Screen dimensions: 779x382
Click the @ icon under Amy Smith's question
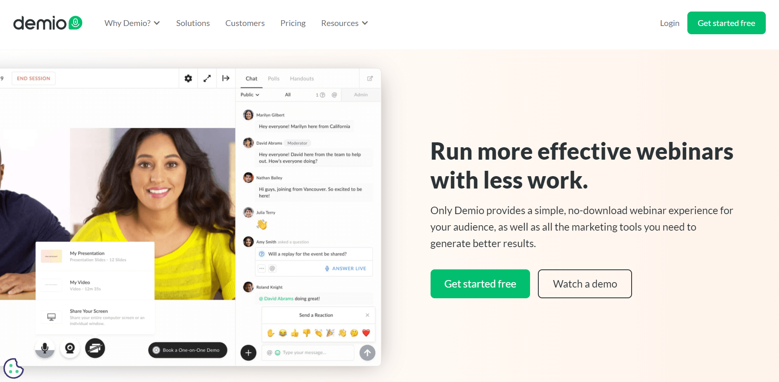[x=272, y=269]
